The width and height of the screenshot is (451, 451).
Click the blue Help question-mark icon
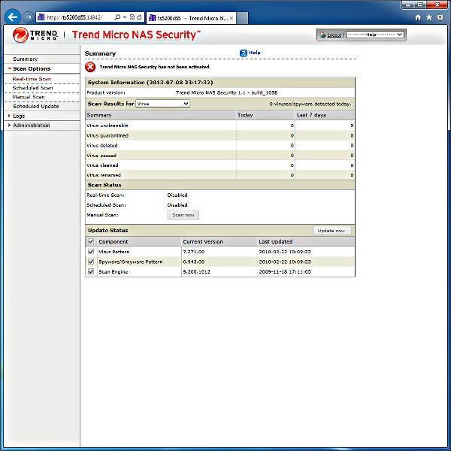[244, 53]
